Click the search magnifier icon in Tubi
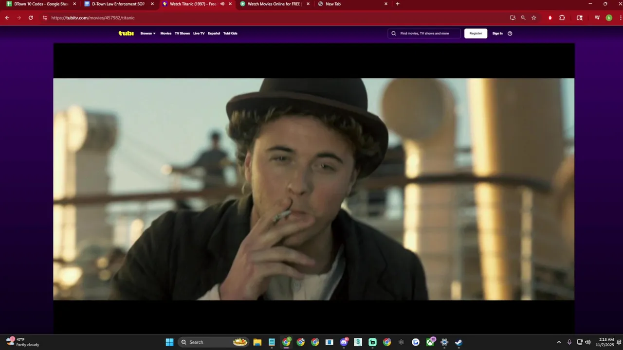 (394, 34)
